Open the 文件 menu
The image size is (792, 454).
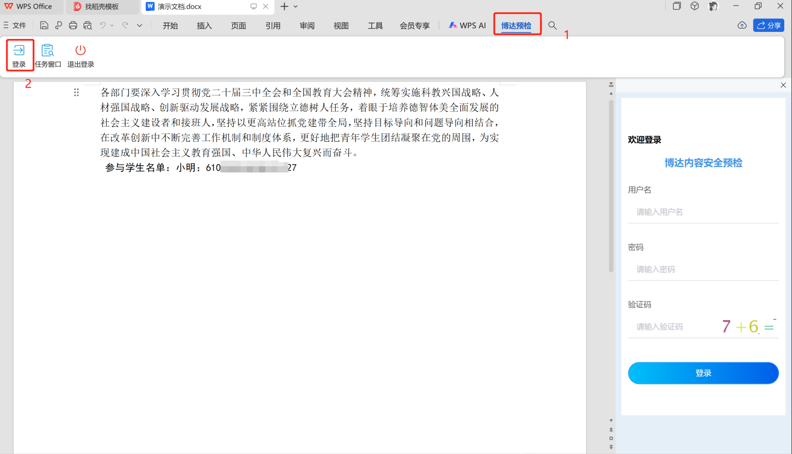tap(15, 25)
